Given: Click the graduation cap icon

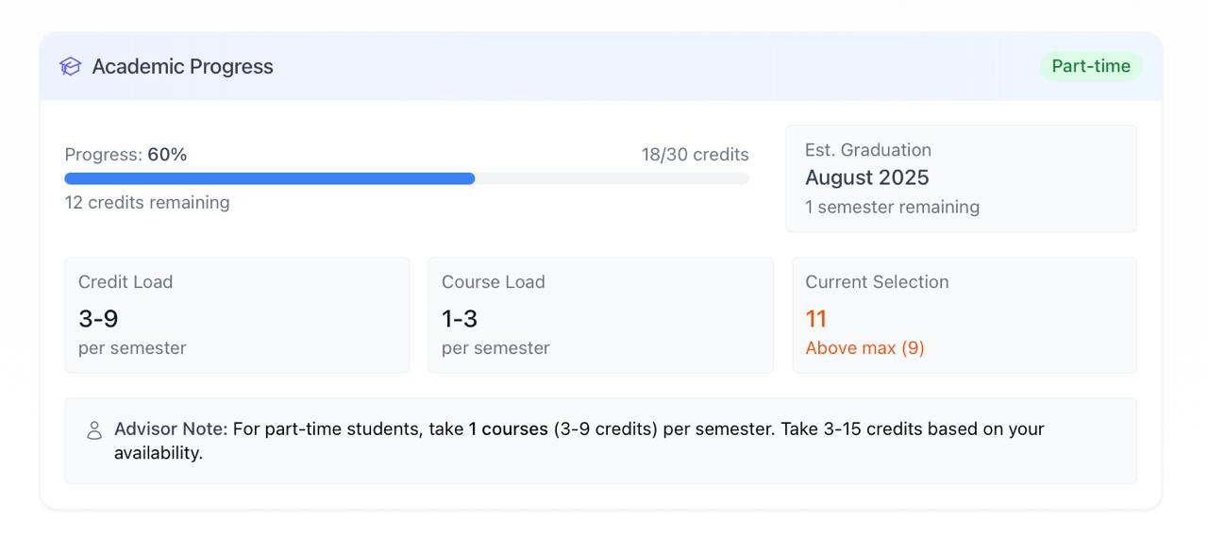Looking at the screenshot, I should (x=70, y=66).
